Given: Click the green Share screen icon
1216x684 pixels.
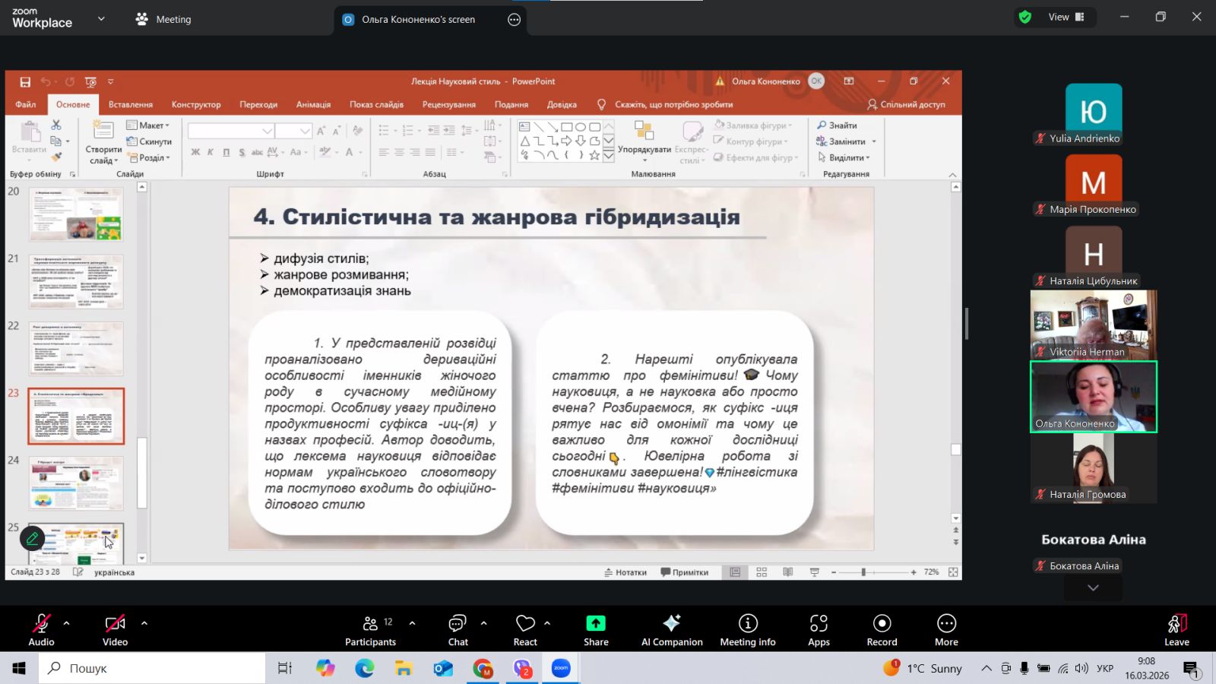Looking at the screenshot, I should click(x=596, y=624).
